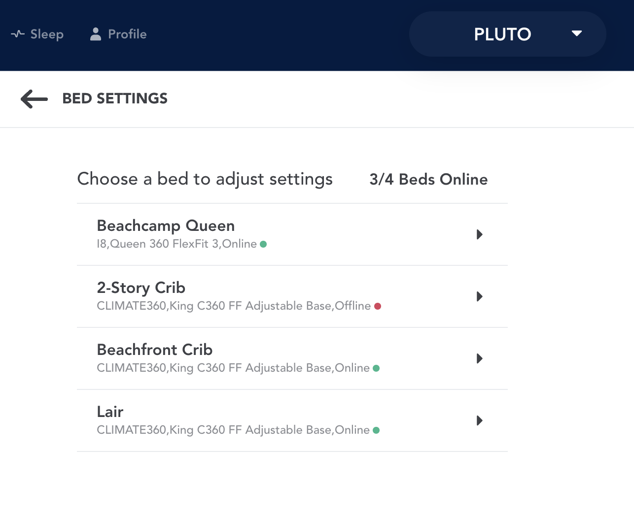Open Beachfront Crib using its arrow icon
634x512 pixels.
coord(479,359)
